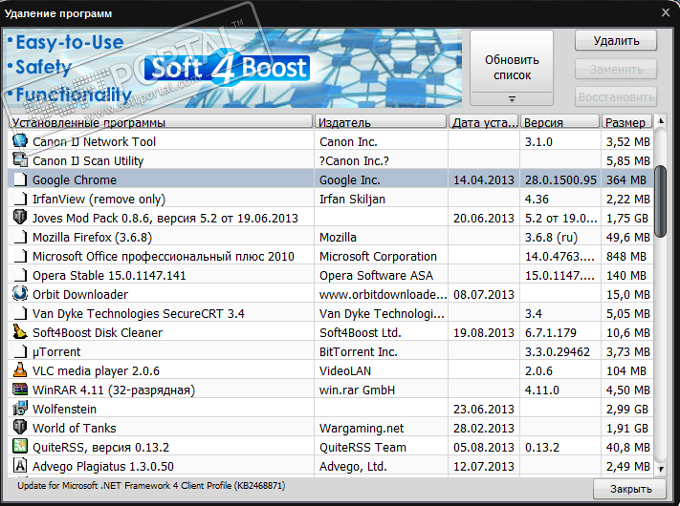Close the Удаление программ window
The image size is (680, 506).
tap(666, 12)
